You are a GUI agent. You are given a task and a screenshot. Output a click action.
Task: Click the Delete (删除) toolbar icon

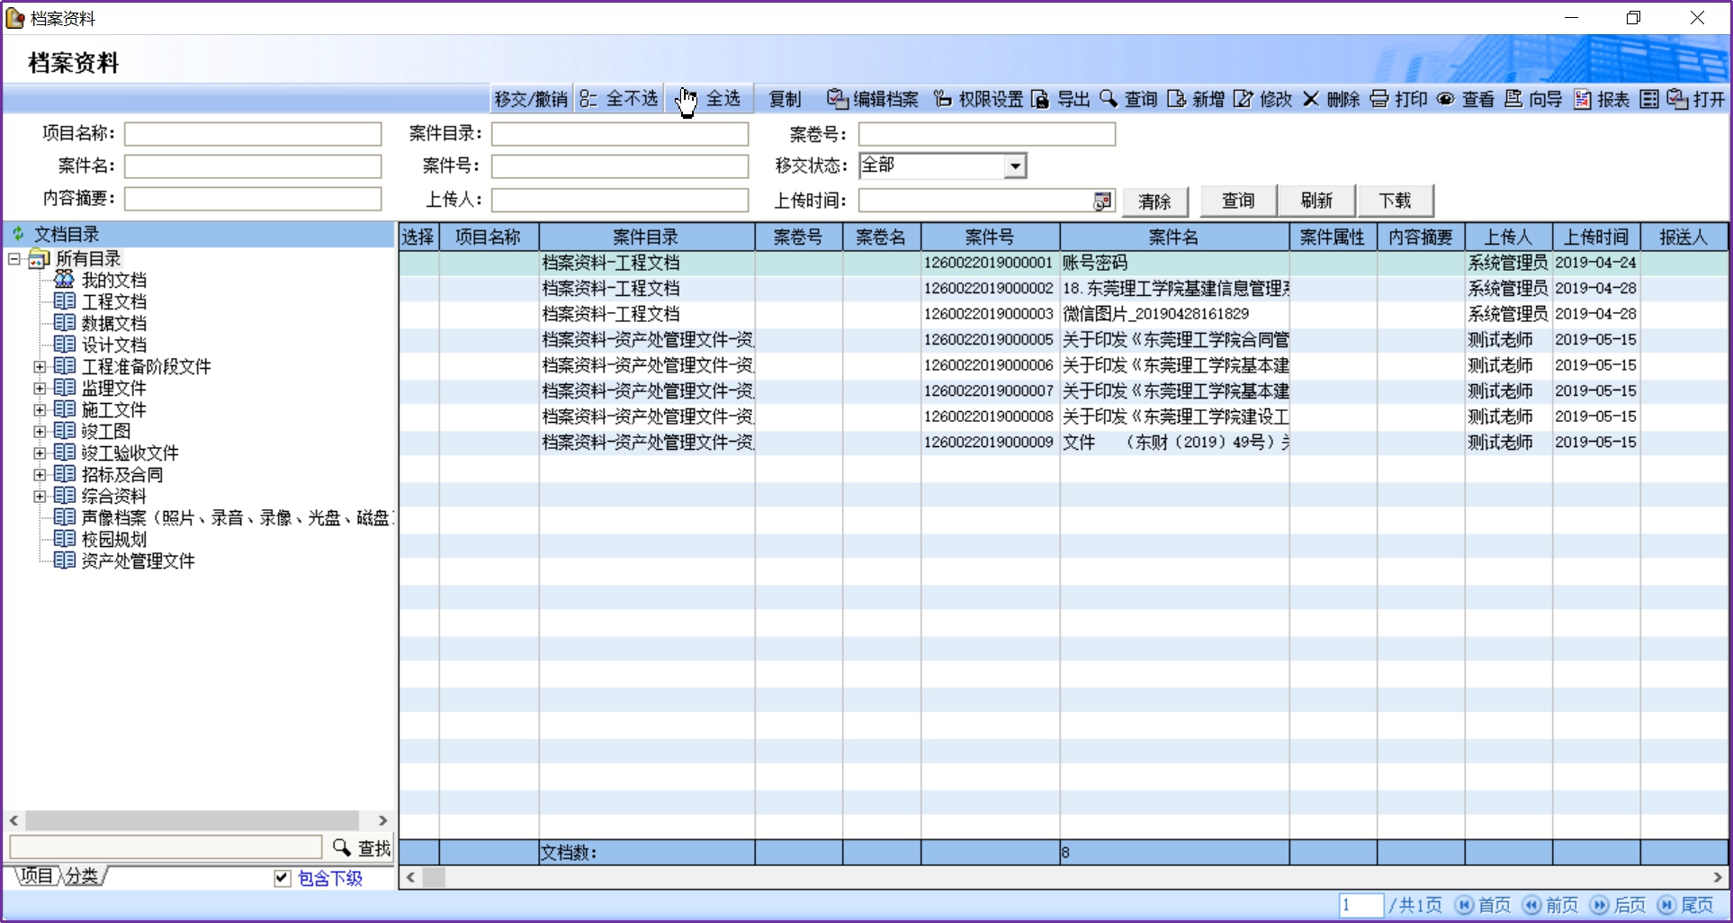(x=1311, y=99)
